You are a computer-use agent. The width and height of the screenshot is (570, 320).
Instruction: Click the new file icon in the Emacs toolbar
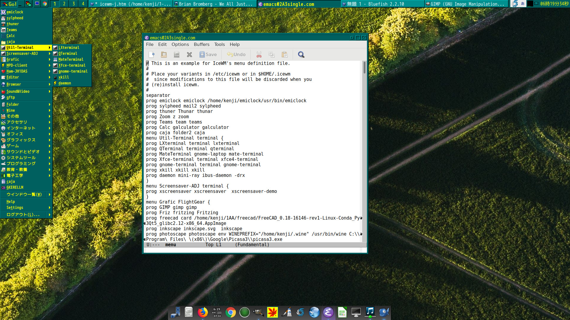(152, 55)
